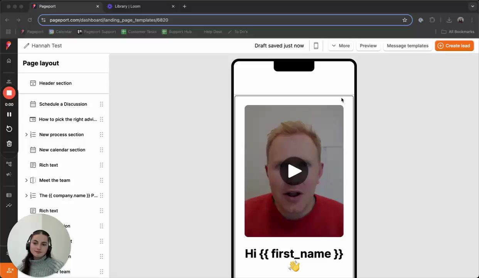Open All Bookmarks folder

pyautogui.click(x=458, y=32)
